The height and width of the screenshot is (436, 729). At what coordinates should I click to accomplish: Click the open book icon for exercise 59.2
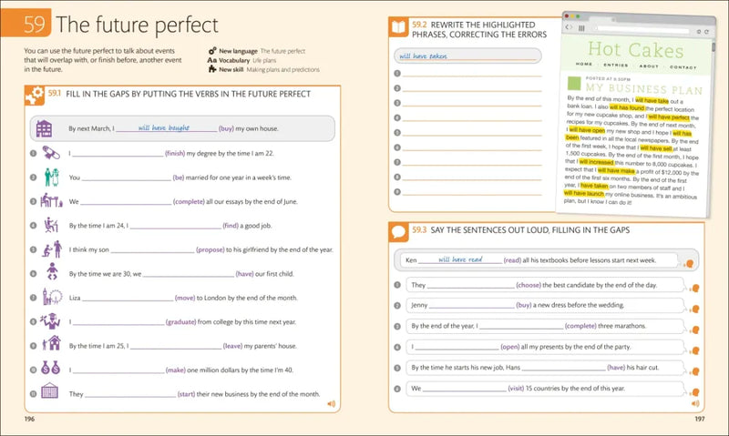coord(398,28)
